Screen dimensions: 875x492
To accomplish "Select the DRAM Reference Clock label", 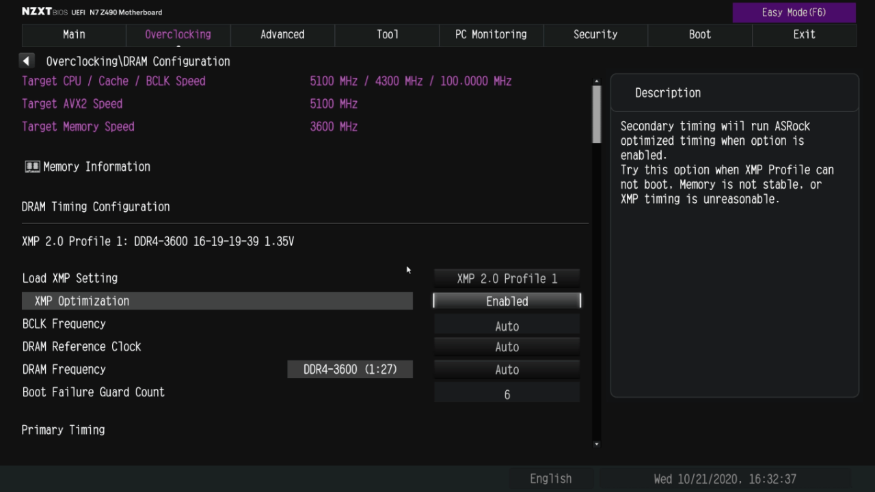I will coord(81,346).
